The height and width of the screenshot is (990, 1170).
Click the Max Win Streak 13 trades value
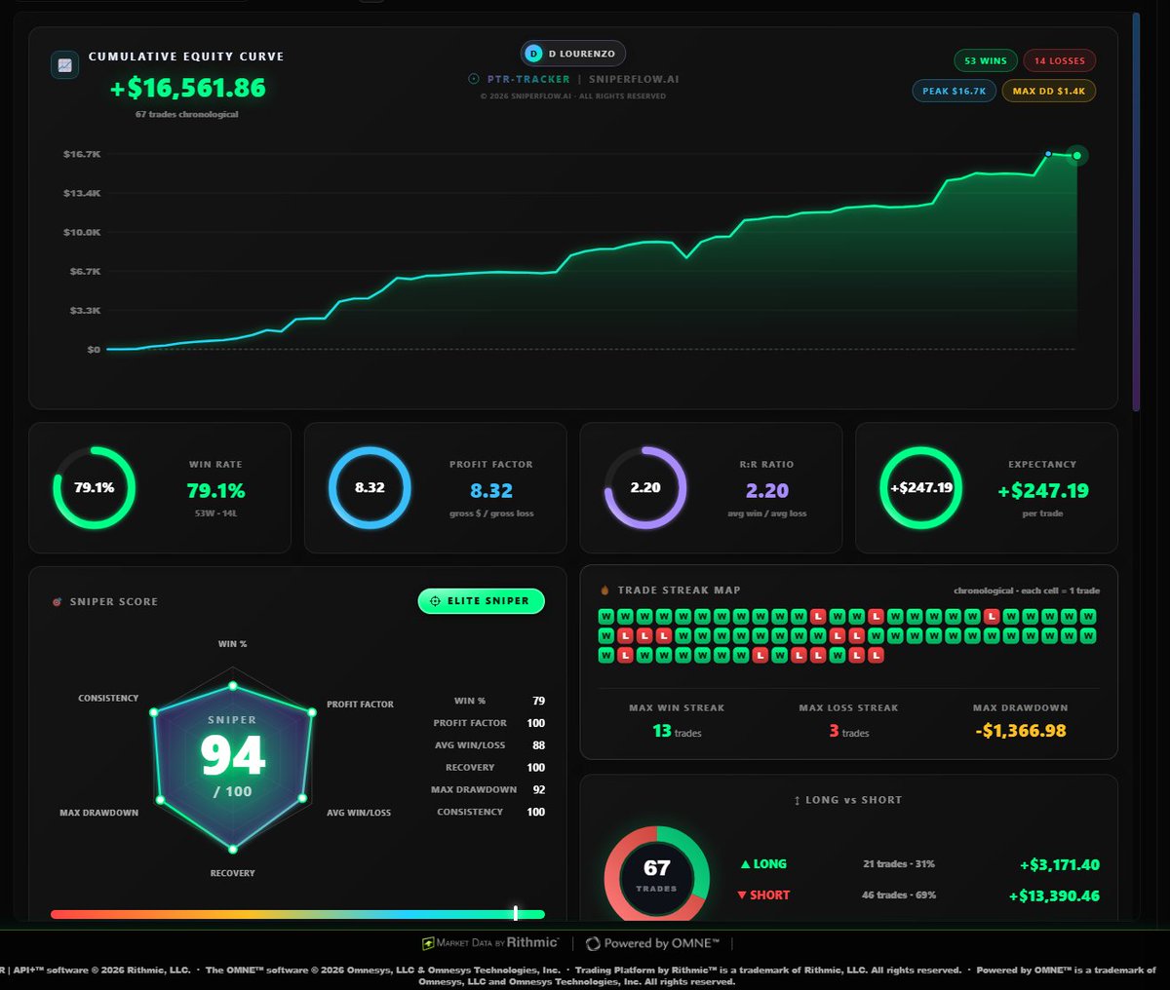677,731
